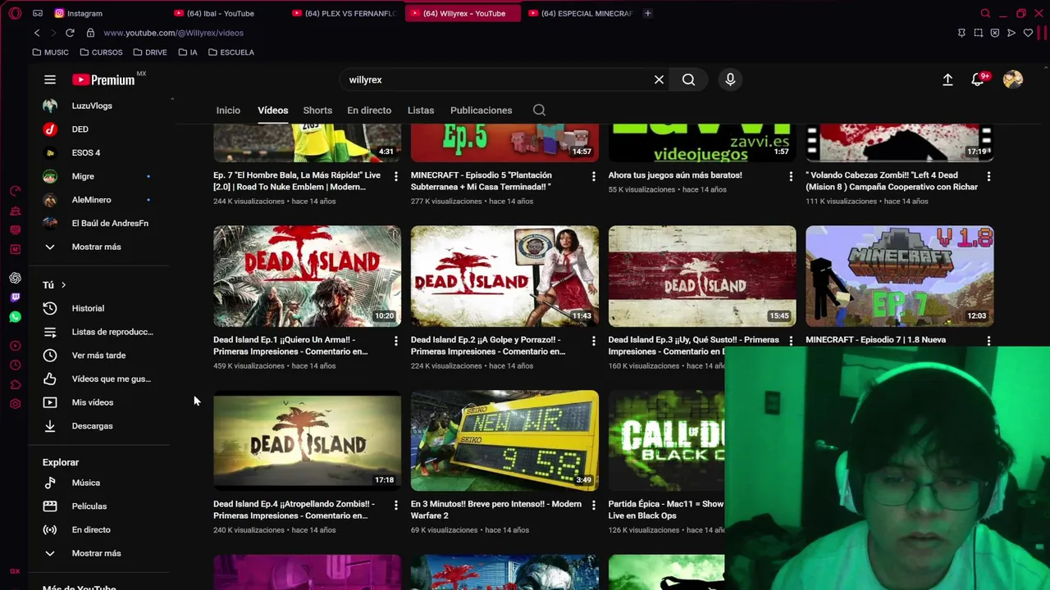Open the ESCUELA bookmarks folder
This screenshot has height=590, width=1050.
click(231, 52)
